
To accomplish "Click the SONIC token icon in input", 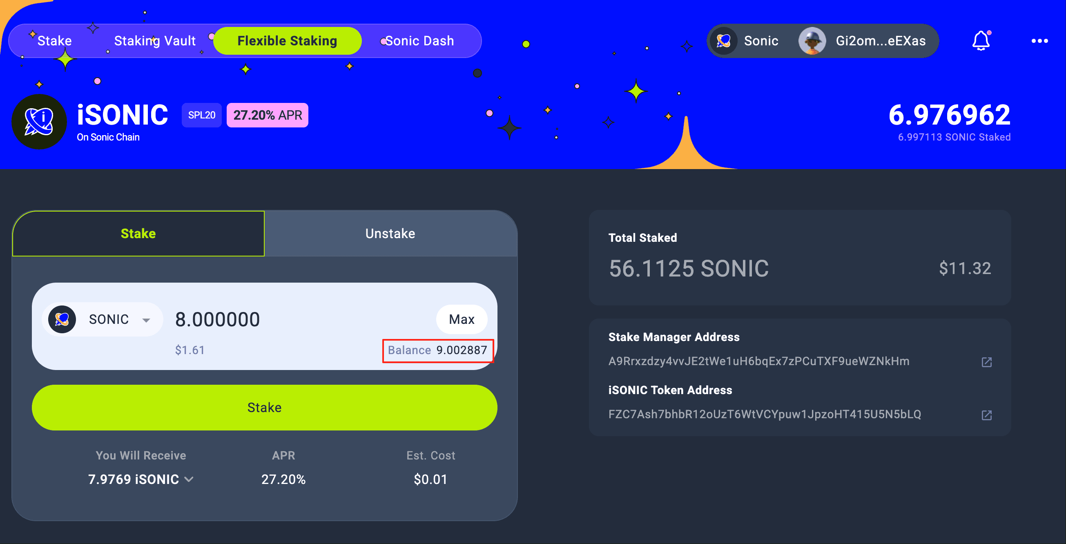I will tap(62, 319).
